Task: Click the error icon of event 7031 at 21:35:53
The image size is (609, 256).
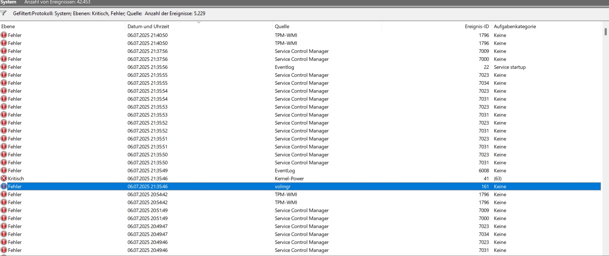Action: [x=4, y=115]
